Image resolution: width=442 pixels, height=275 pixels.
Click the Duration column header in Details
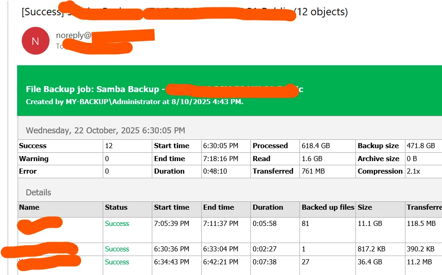point(268,207)
